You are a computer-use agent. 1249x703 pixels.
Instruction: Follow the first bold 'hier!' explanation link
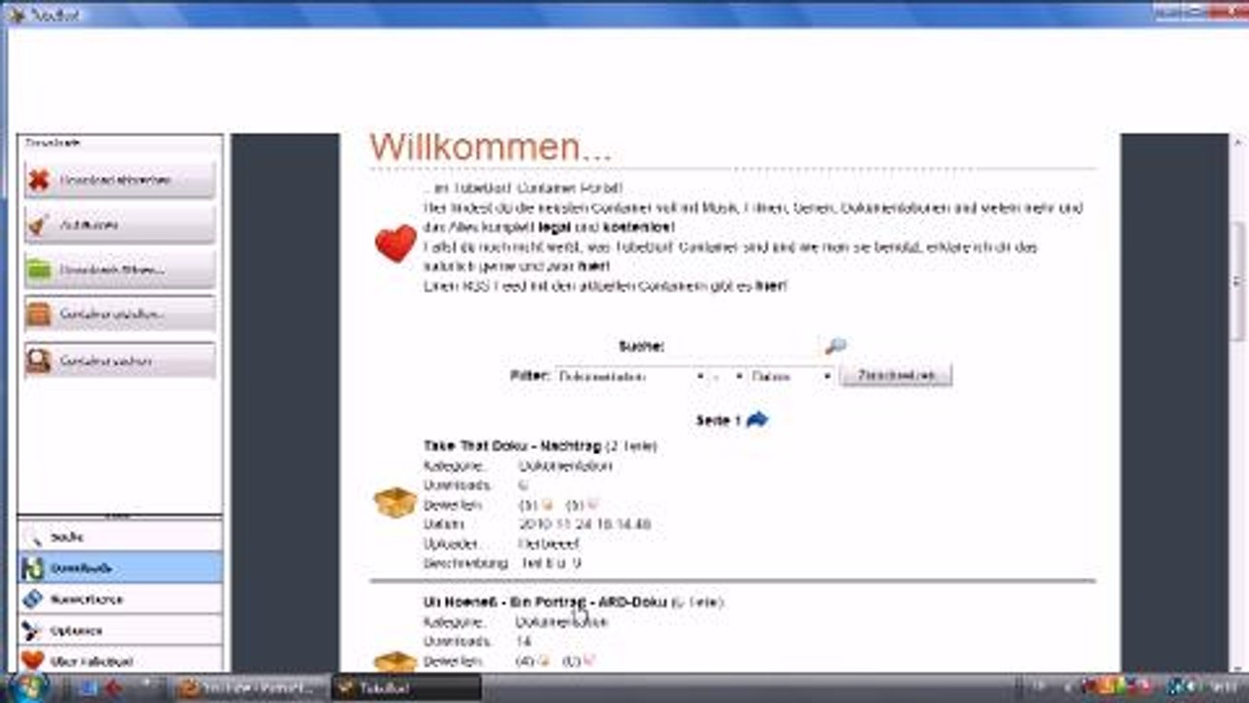point(594,267)
